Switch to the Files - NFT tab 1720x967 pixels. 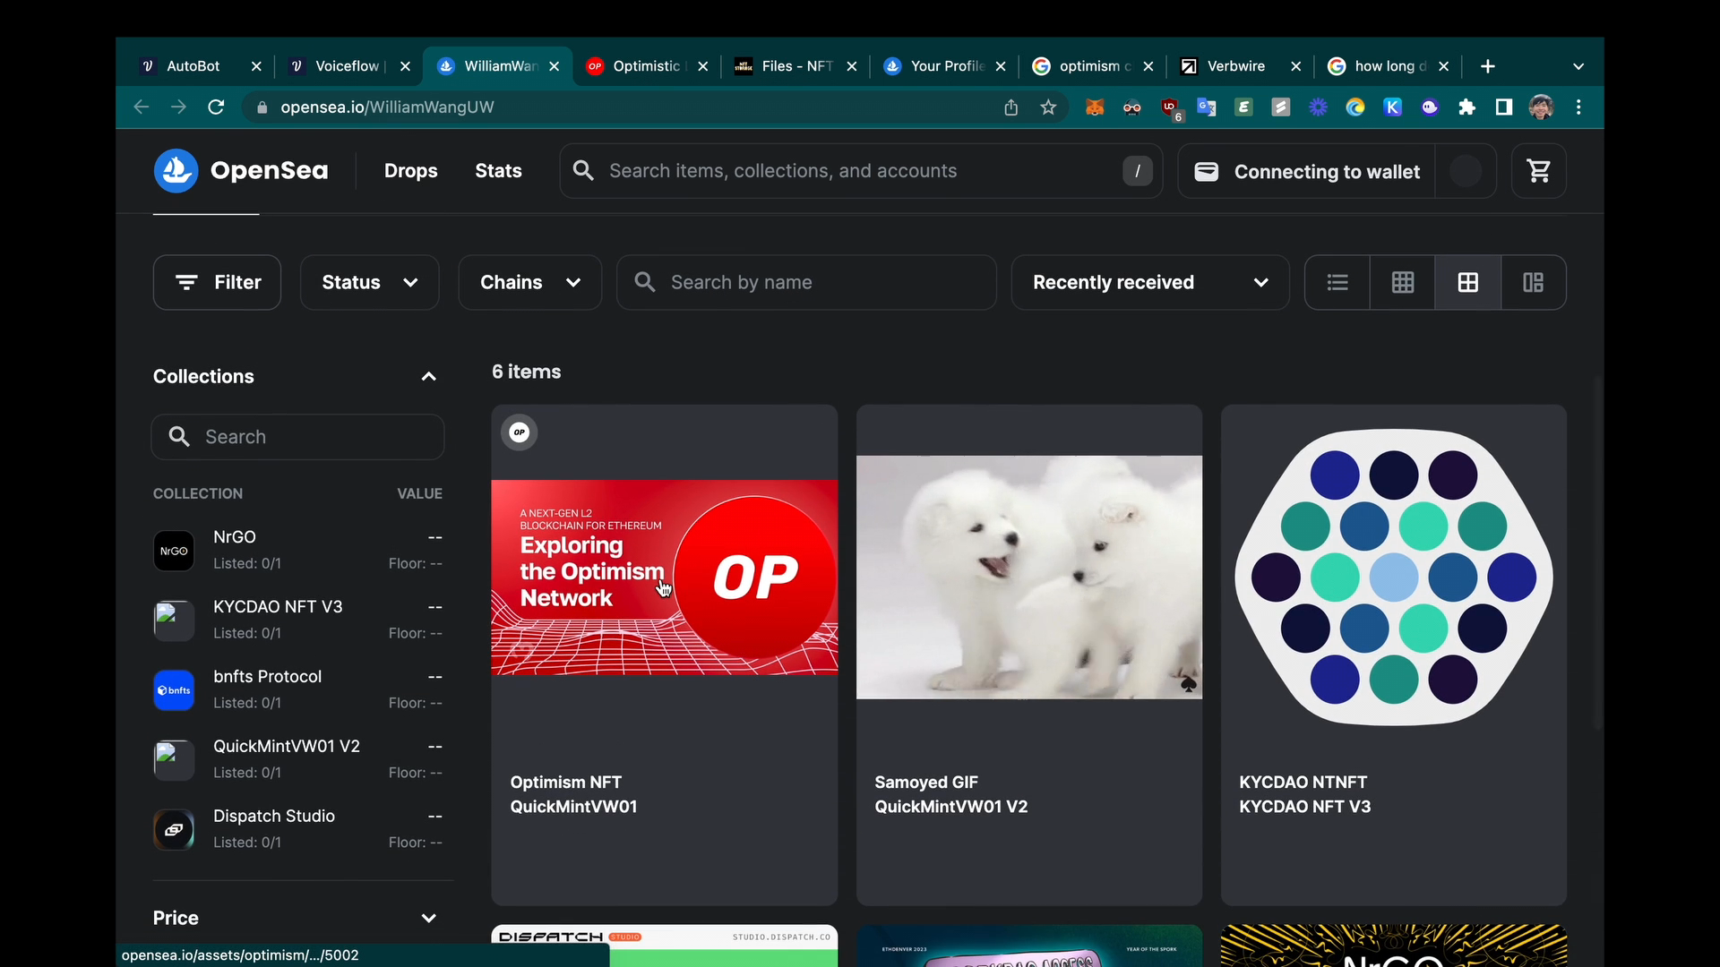click(x=795, y=66)
